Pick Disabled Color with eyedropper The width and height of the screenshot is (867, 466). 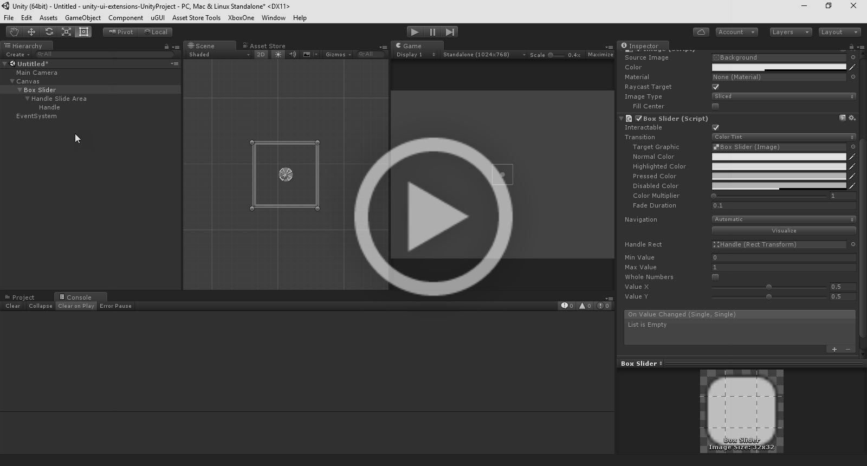[852, 186]
